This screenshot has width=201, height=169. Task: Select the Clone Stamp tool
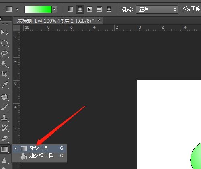(4, 118)
